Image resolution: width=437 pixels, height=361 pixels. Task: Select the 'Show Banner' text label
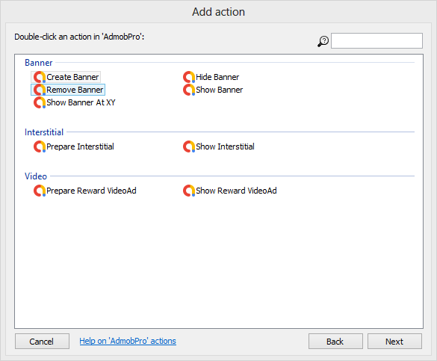coord(220,90)
